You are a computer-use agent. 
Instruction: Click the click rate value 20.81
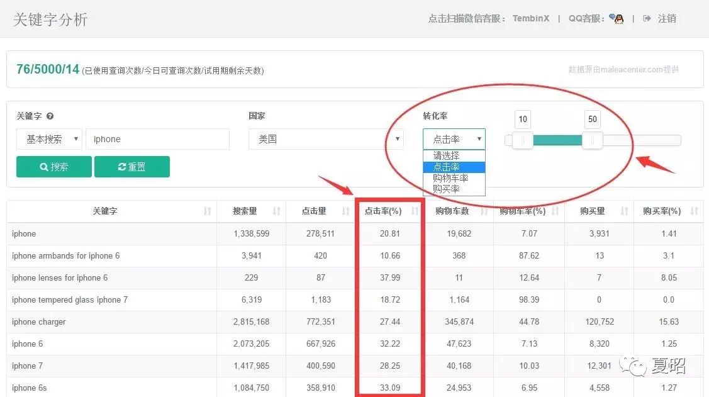click(x=390, y=234)
